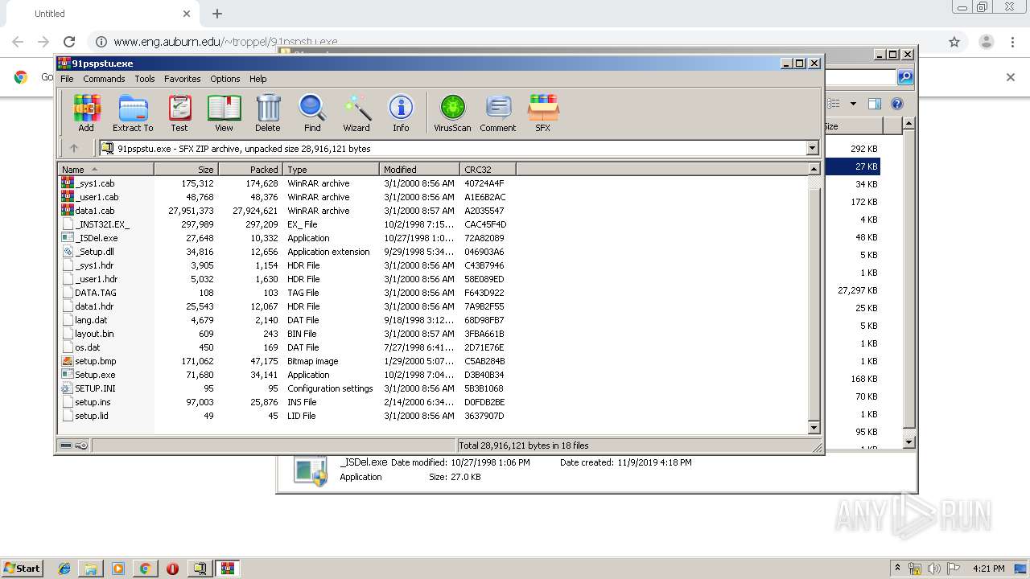Sort by Packed column header
1030x579 pixels.
(x=250, y=169)
